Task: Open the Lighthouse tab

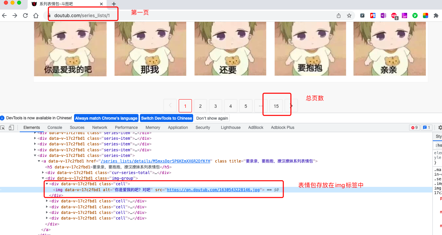Action: [x=230, y=128]
